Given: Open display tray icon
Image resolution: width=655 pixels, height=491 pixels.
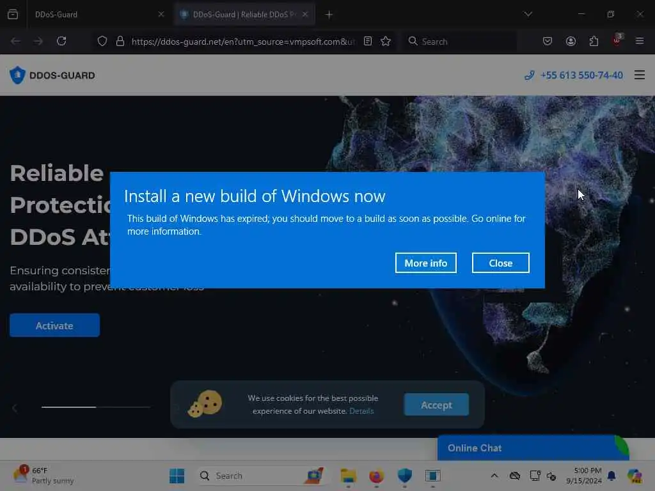Looking at the screenshot, I should (535, 476).
